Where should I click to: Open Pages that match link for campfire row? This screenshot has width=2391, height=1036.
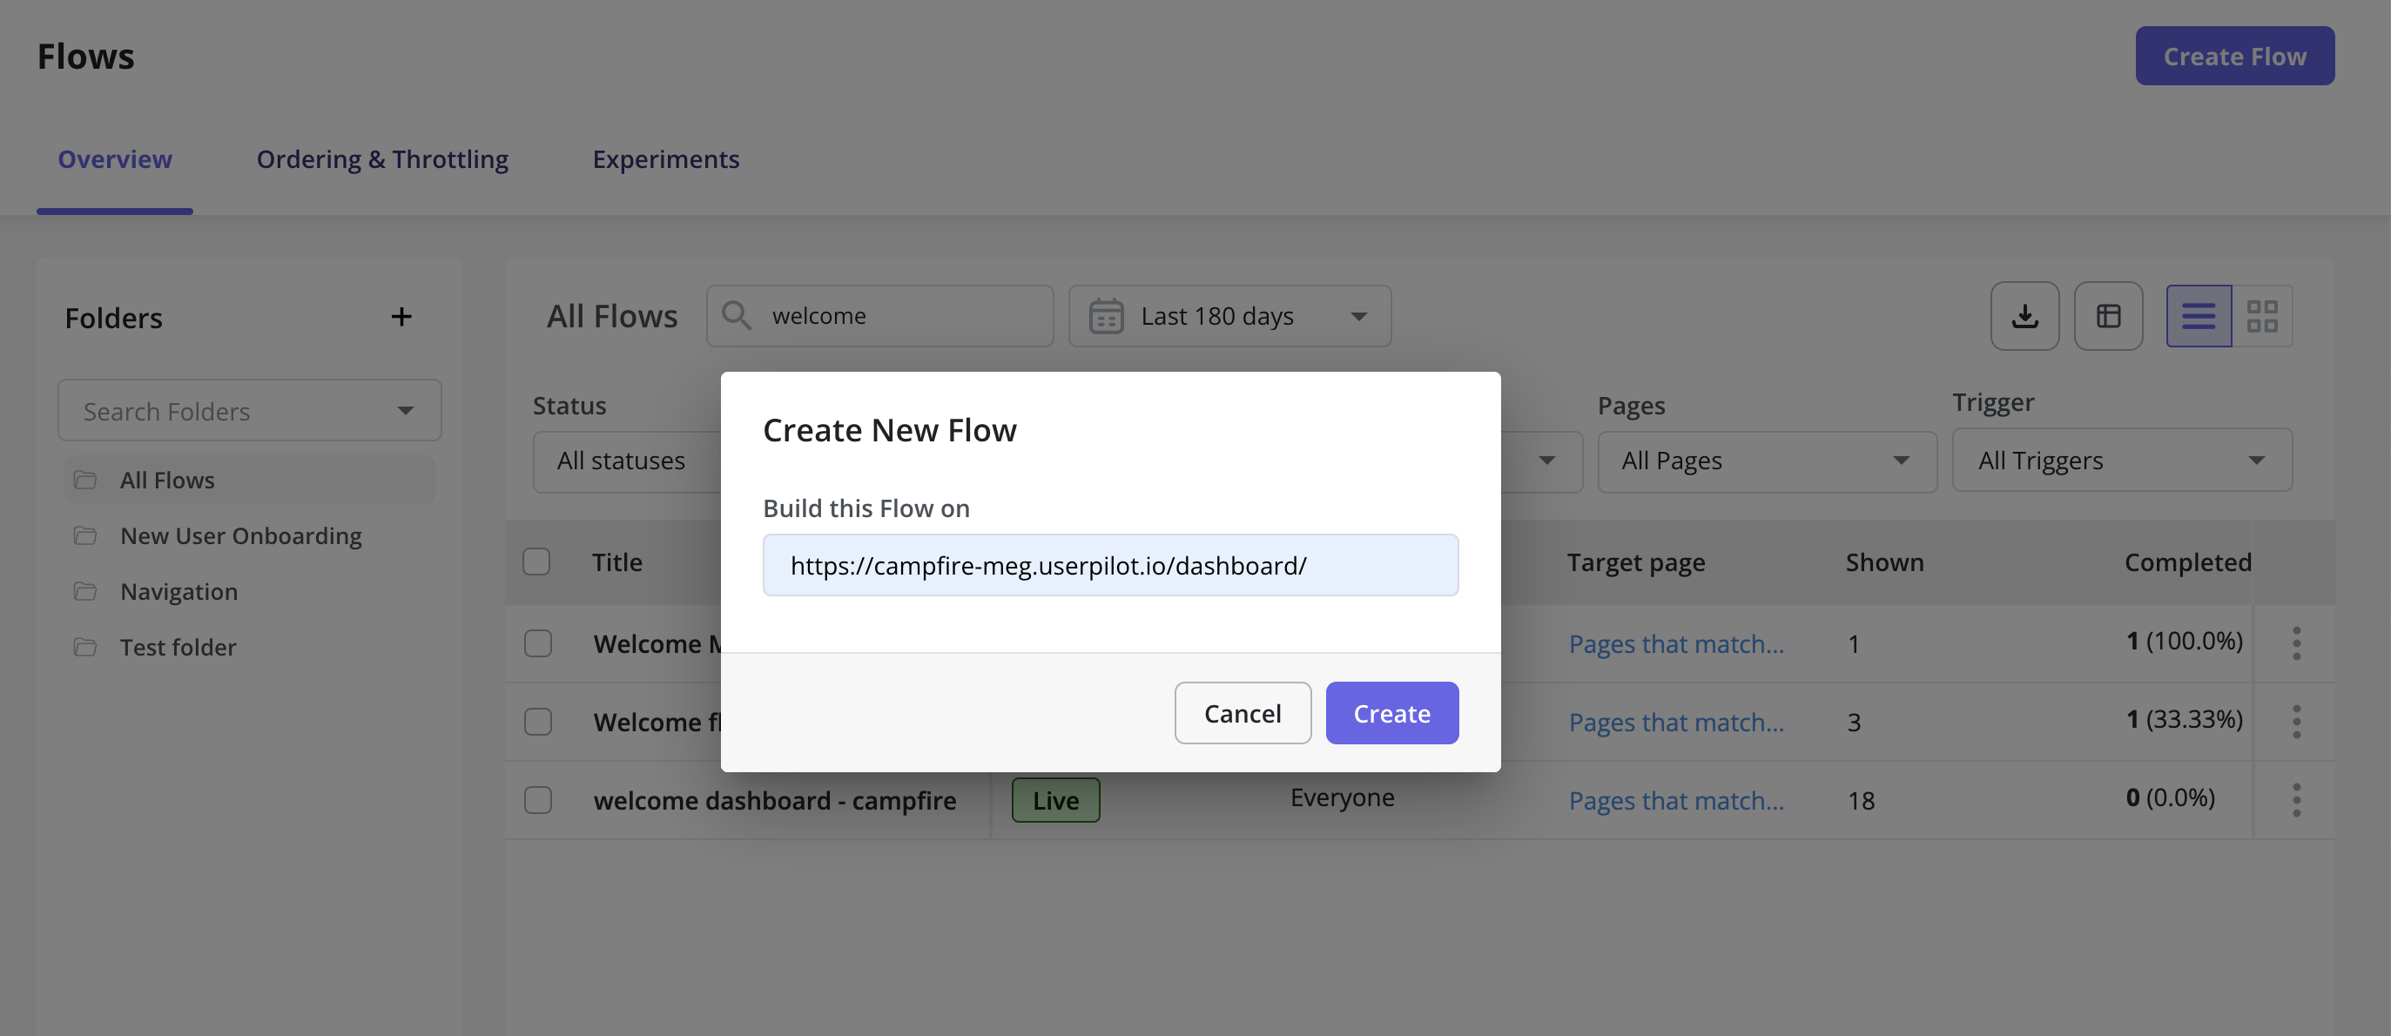(x=1675, y=800)
